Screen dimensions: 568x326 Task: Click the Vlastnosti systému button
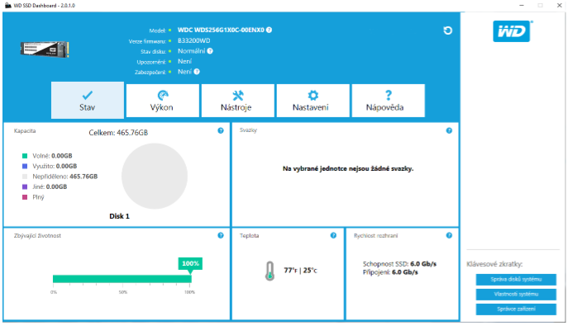pyautogui.click(x=516, y=294)
